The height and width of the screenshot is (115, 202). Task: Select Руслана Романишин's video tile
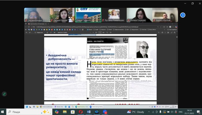point(114,15)
